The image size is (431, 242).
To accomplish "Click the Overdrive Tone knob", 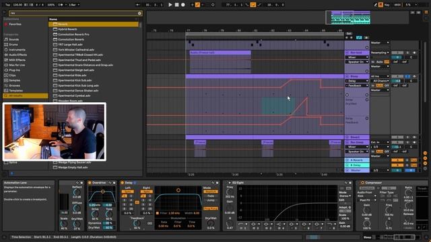I will 109,214.
